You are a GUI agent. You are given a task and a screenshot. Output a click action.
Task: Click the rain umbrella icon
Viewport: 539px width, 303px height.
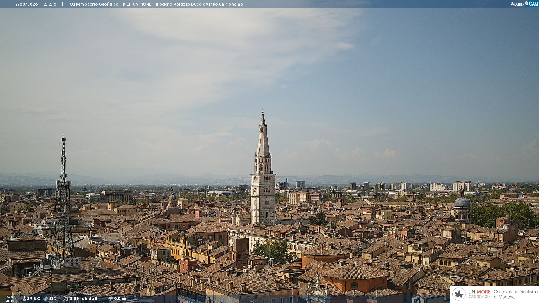[110, 299]
